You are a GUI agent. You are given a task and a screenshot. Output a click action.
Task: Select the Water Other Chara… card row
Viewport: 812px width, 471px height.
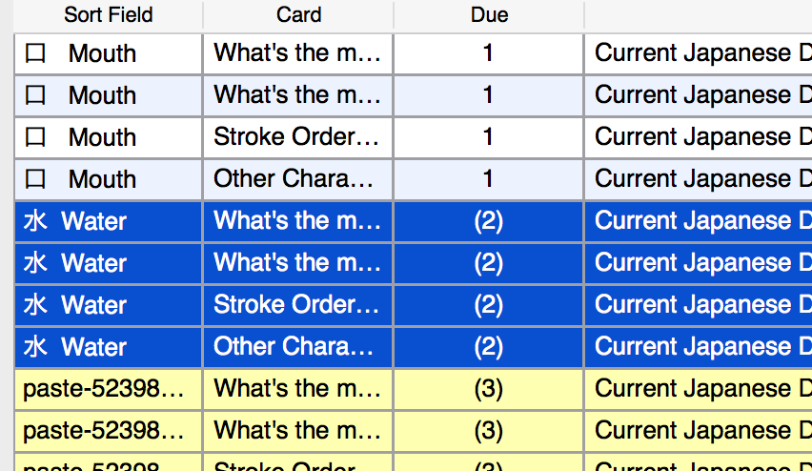click(x=294, y=347)
